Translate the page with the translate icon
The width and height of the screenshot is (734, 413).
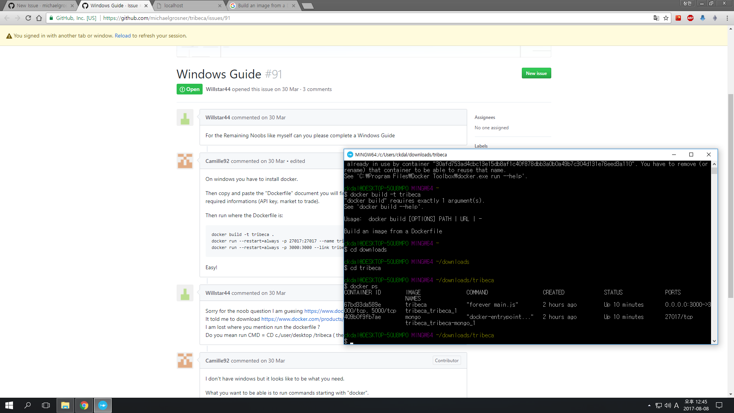coord(656,18)
